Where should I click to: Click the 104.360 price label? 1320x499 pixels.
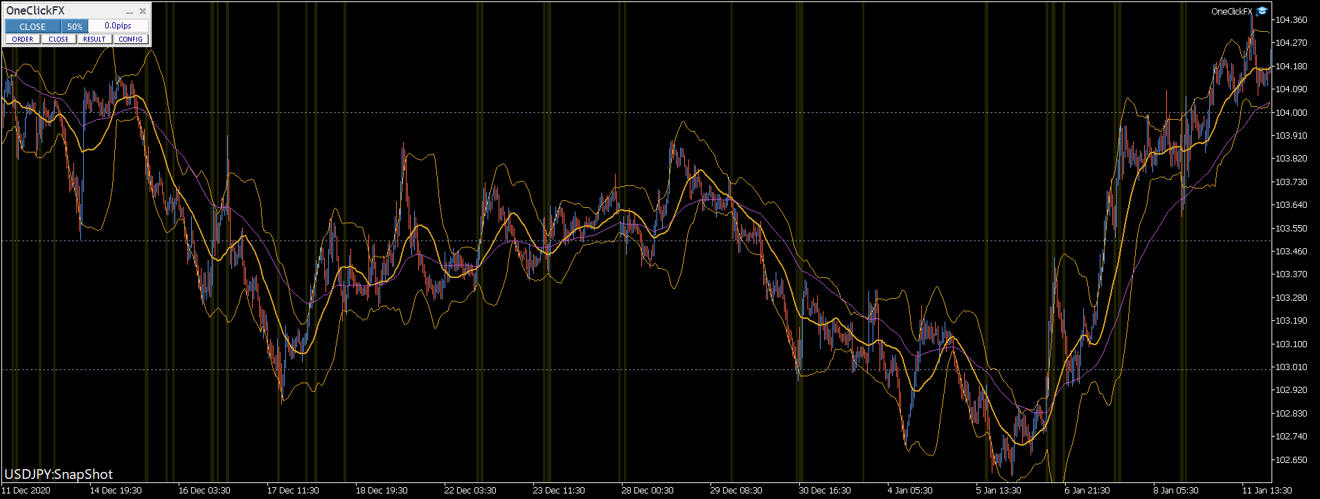(1292, 19)
